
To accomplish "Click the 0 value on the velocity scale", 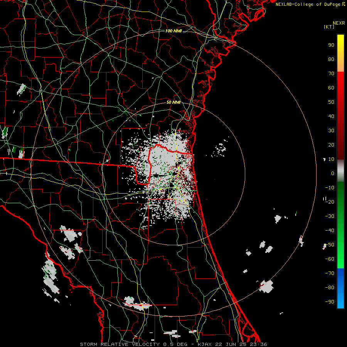I will 333,173.
